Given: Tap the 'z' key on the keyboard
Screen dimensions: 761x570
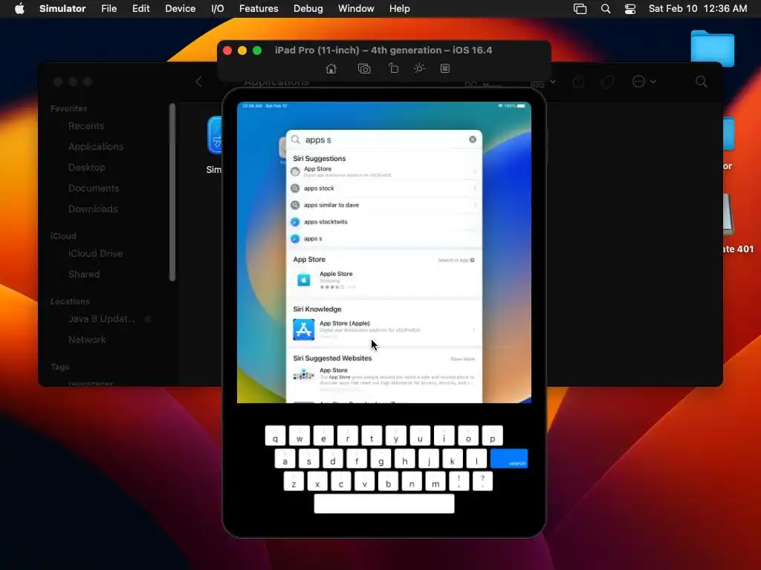Looking at the screenshot, I should pyautogui.click(x=294, y=481).
